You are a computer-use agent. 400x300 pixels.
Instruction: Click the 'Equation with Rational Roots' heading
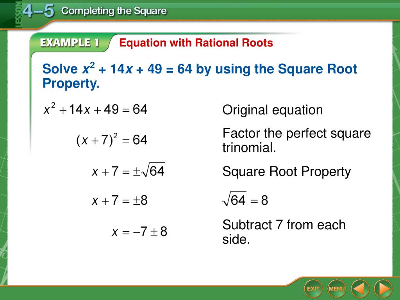(196, 43)
